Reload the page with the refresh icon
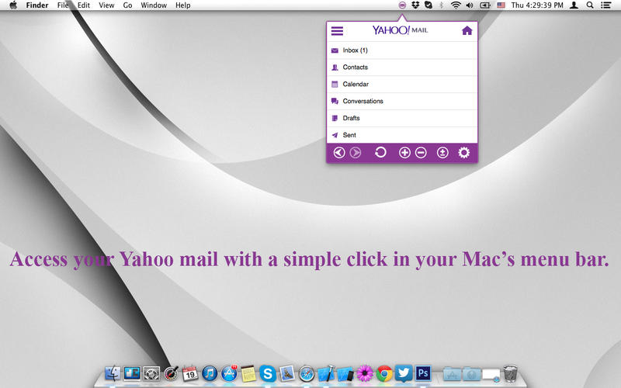Viewport: 621px width, 388px height. pos(380,152)
